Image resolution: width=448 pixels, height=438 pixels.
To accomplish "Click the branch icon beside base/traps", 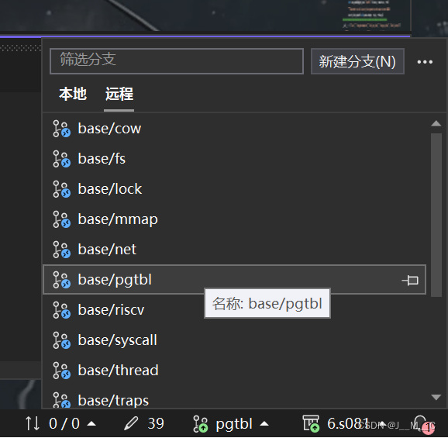I will (61, 400).
